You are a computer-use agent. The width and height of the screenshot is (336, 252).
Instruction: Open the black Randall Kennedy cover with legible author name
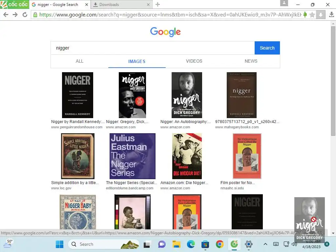tap(77, 95)
